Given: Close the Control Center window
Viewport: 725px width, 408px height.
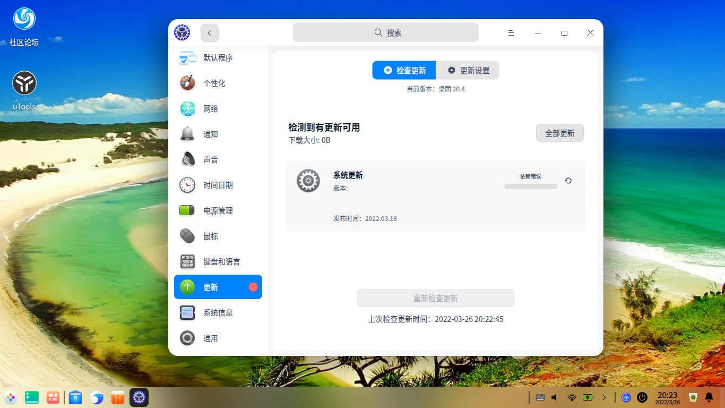Looking at the screenshot, I should [x=591, y=33].
